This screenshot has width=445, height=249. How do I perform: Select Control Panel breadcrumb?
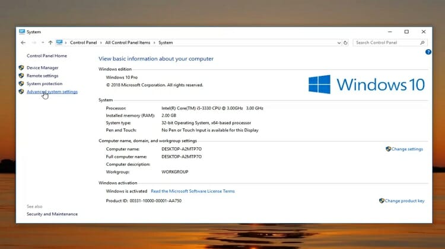[83, 43]
